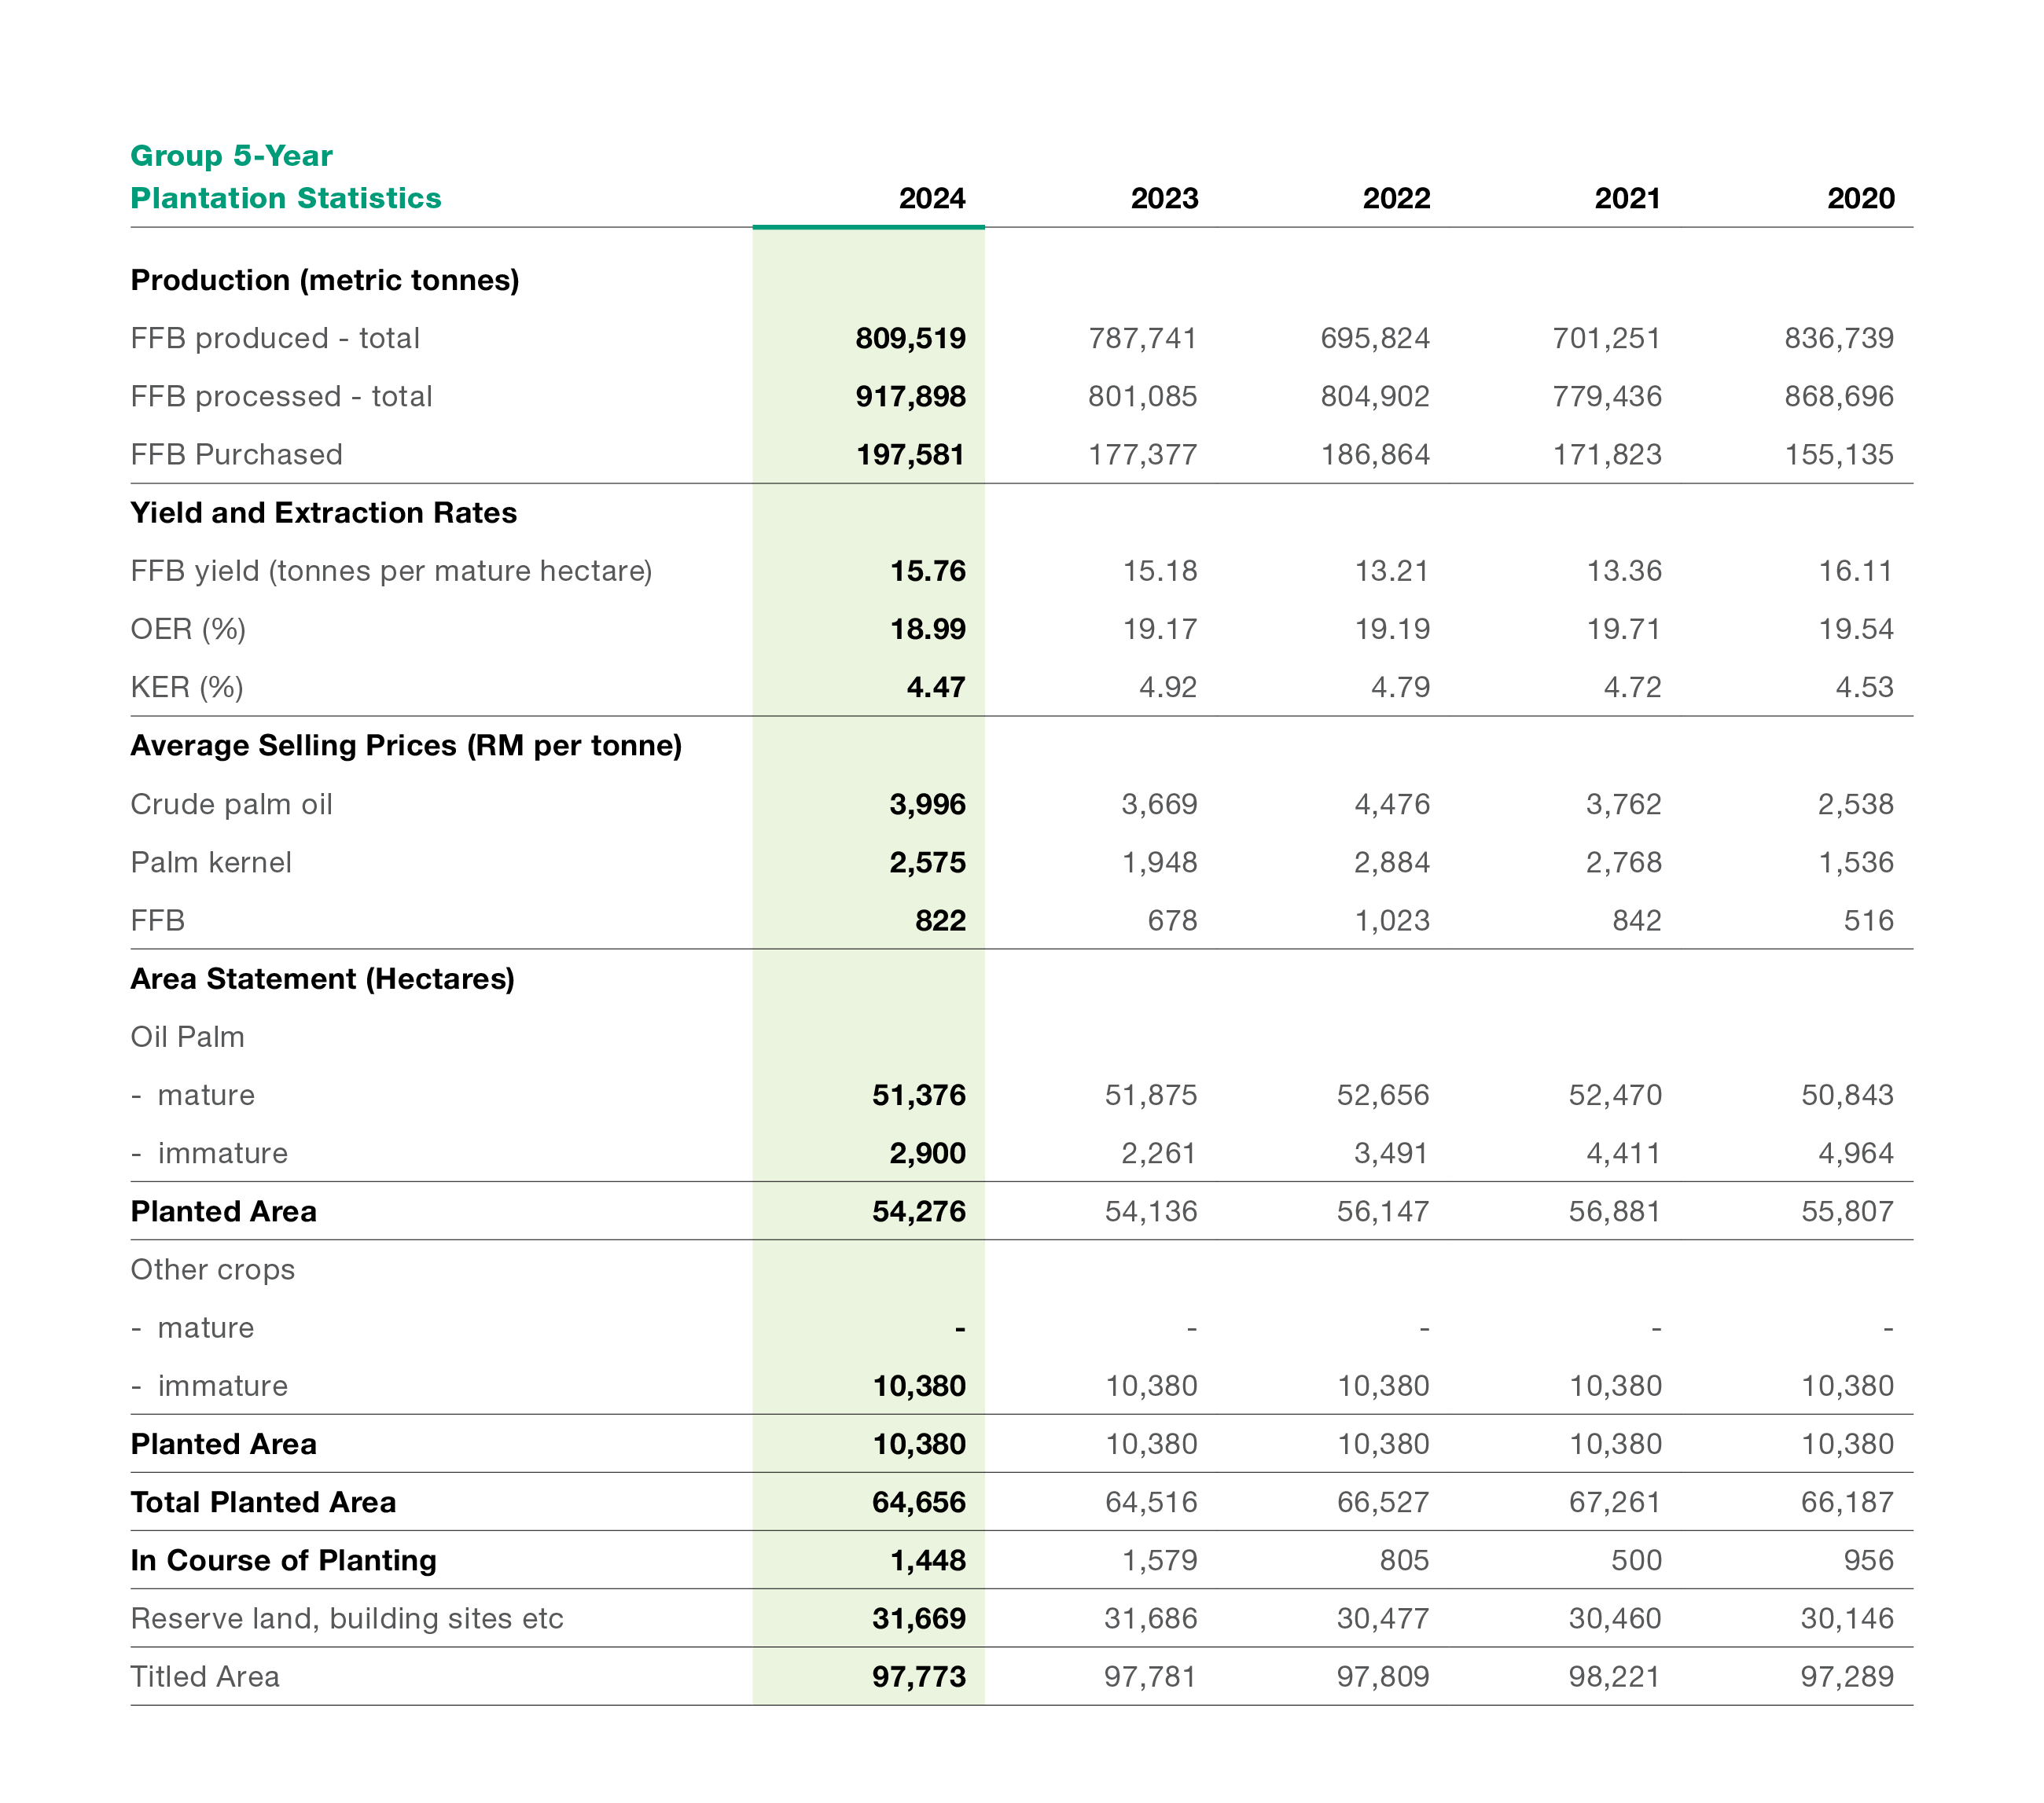Viewport: 2044px width, 1803px height.
Task: Select the Titled Area 2020 value 97,289
Action: pyautogui.click(x=1846, y=1676)
